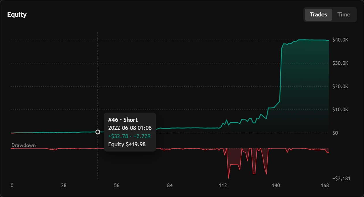The height and width of the screenshot is (197, 364).
Task: Click the Equity panel title
Action: tap(17, 15)
